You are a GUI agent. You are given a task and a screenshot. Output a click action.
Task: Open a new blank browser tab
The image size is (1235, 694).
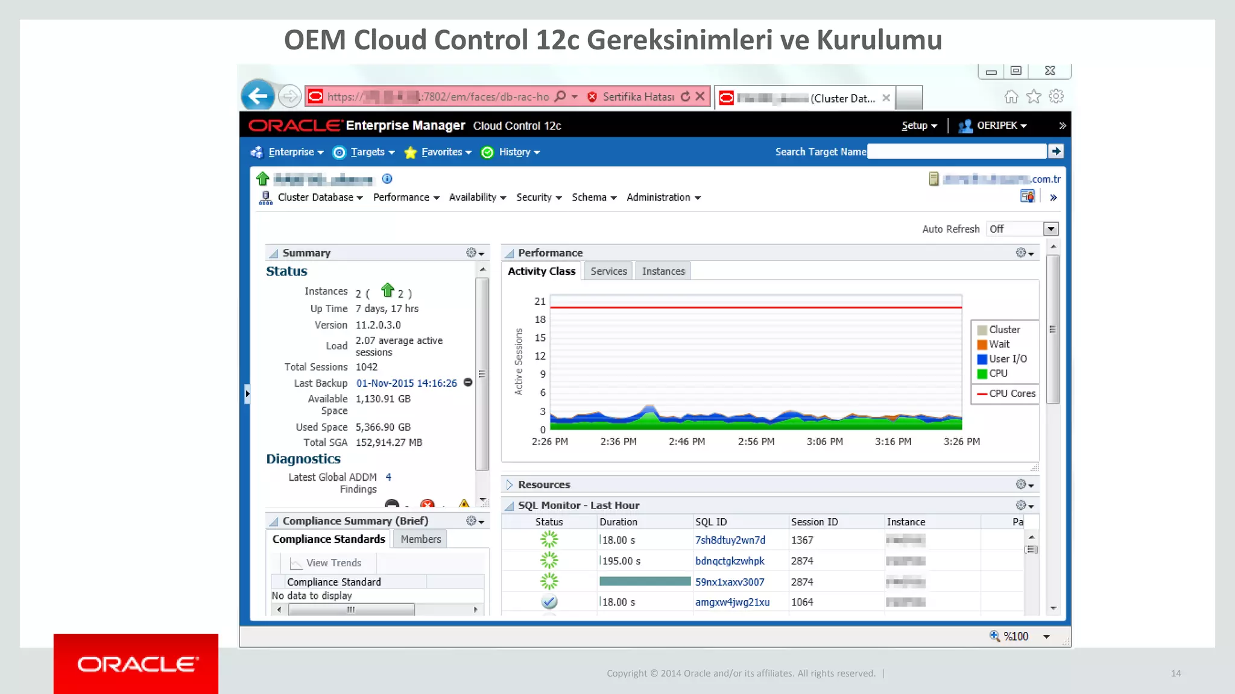point(909,98)
